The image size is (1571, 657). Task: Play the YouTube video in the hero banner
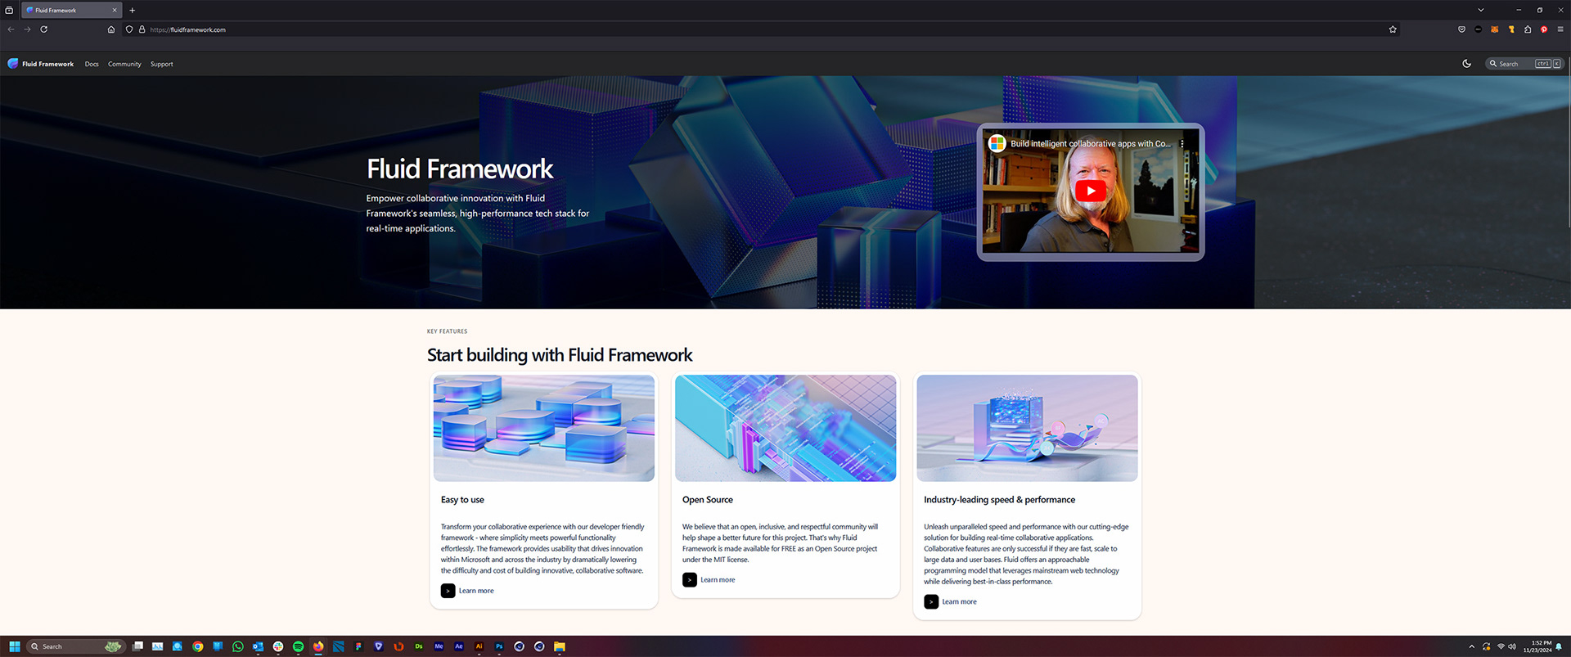[x=1091, y=191]
